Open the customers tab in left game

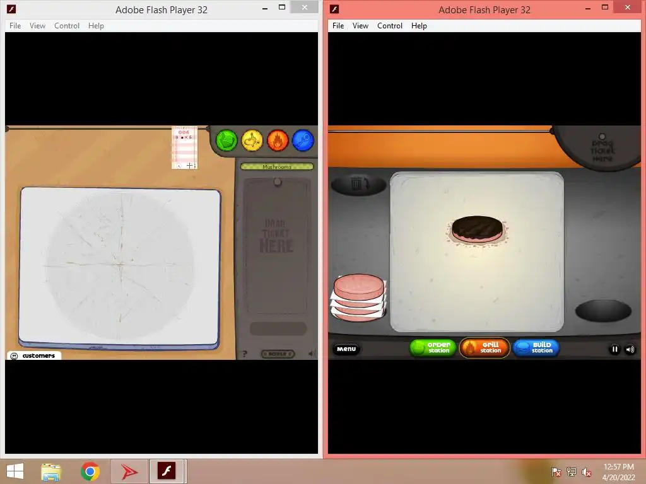click(x=34, y=355)
